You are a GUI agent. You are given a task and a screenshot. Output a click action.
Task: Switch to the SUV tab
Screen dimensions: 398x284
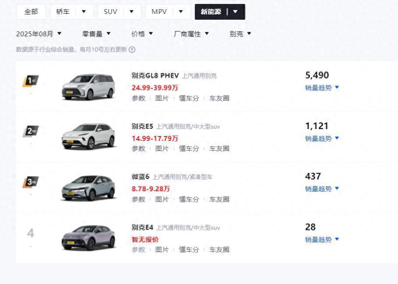(119, 12)
